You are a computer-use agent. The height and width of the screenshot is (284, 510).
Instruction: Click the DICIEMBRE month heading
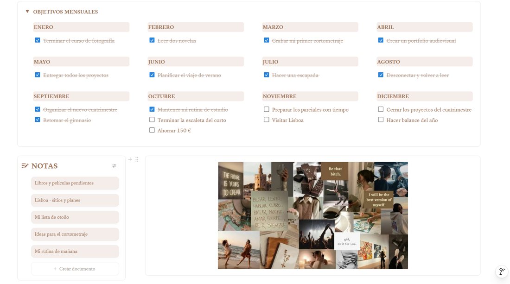tap(425, 96)
